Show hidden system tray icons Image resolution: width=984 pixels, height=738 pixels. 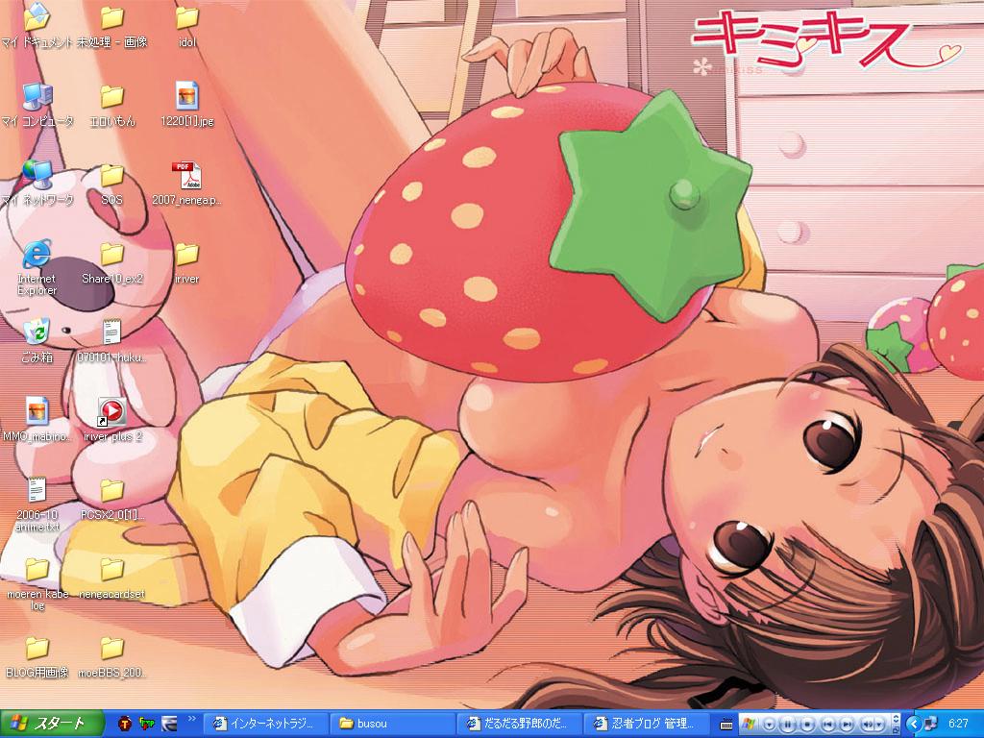pyautogui.click(x=915, y=725)
